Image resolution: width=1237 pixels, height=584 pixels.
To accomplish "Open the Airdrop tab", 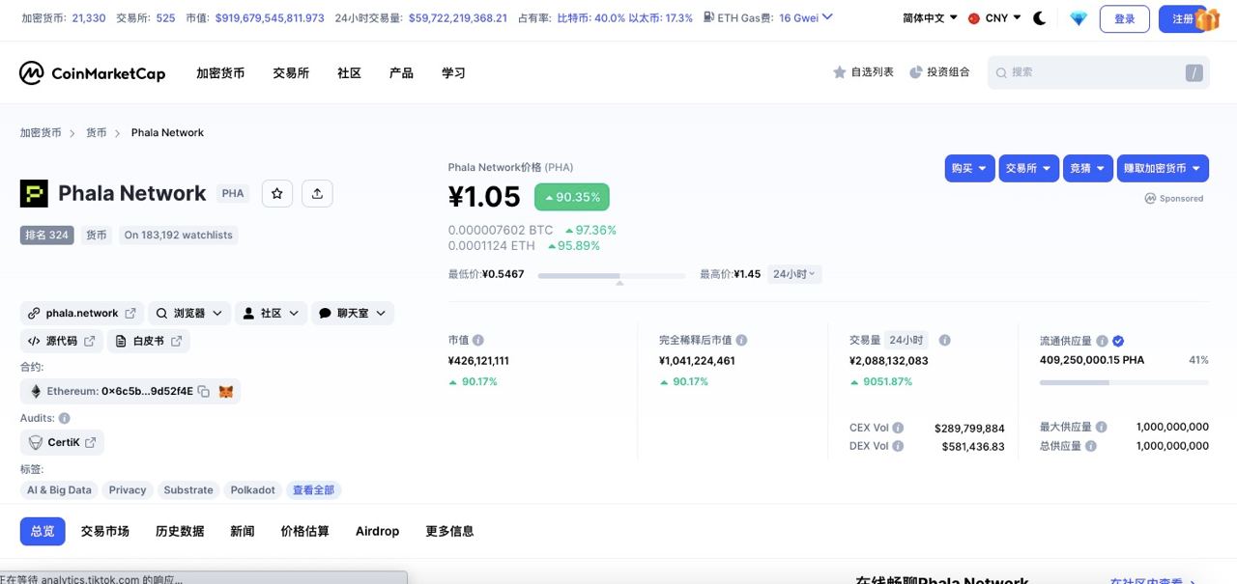I will pyautogui.click(x=377, y=531).
